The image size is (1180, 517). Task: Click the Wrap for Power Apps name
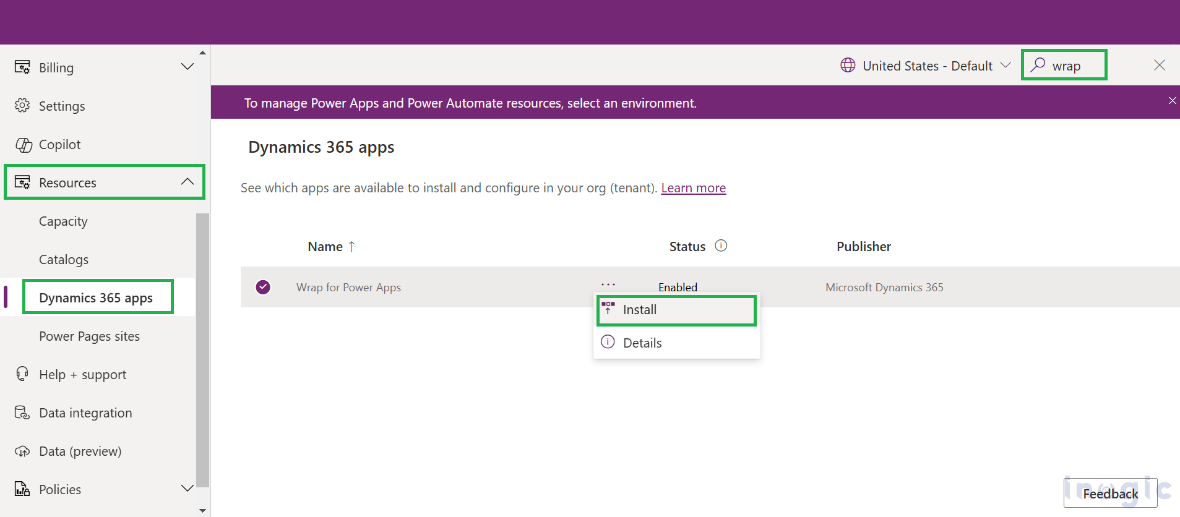point(348,287)
